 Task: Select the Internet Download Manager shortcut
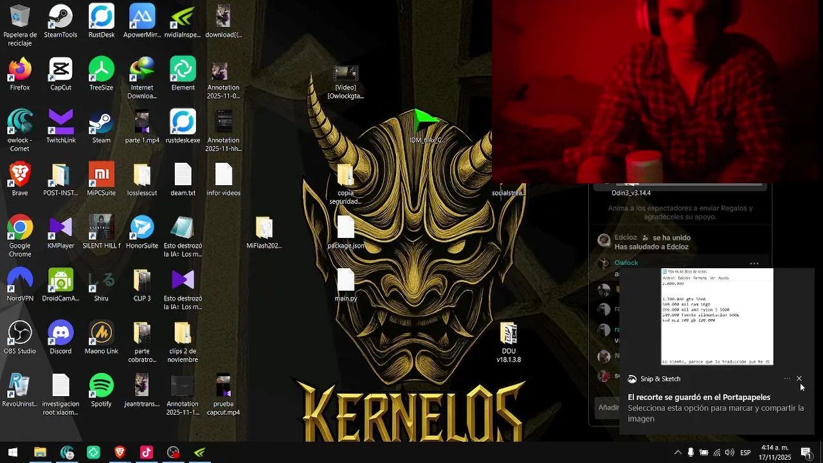[142, 78]
